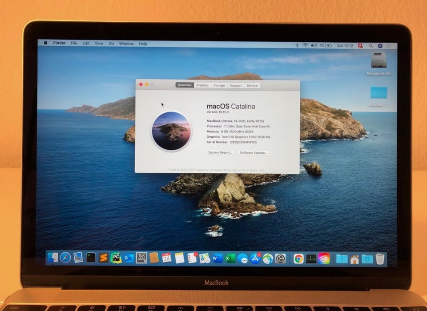Open Sublime Text from the dock
This screenshot has height=311, width=427.
pos(104,258)
